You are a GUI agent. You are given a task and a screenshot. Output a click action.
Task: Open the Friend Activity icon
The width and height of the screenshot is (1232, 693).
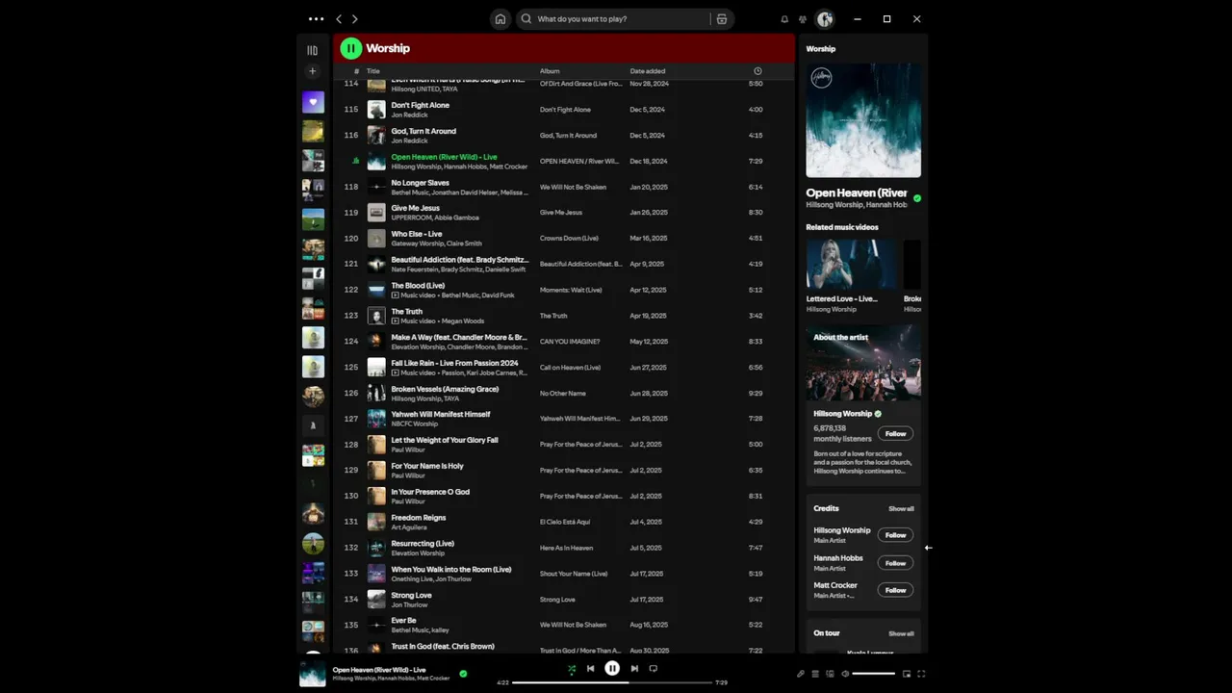pos(803,18)
